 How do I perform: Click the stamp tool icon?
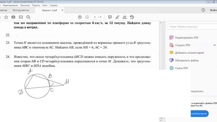(x=132, y=17)
